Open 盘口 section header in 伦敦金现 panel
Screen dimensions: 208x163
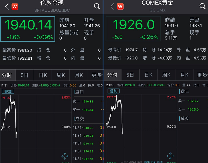[79, 92]
